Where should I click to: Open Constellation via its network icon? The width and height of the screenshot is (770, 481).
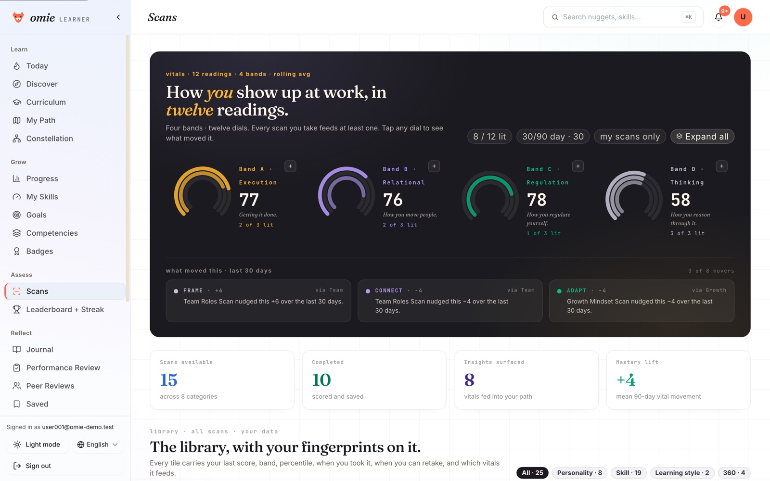pyautogui.click(x=17, y=139)
